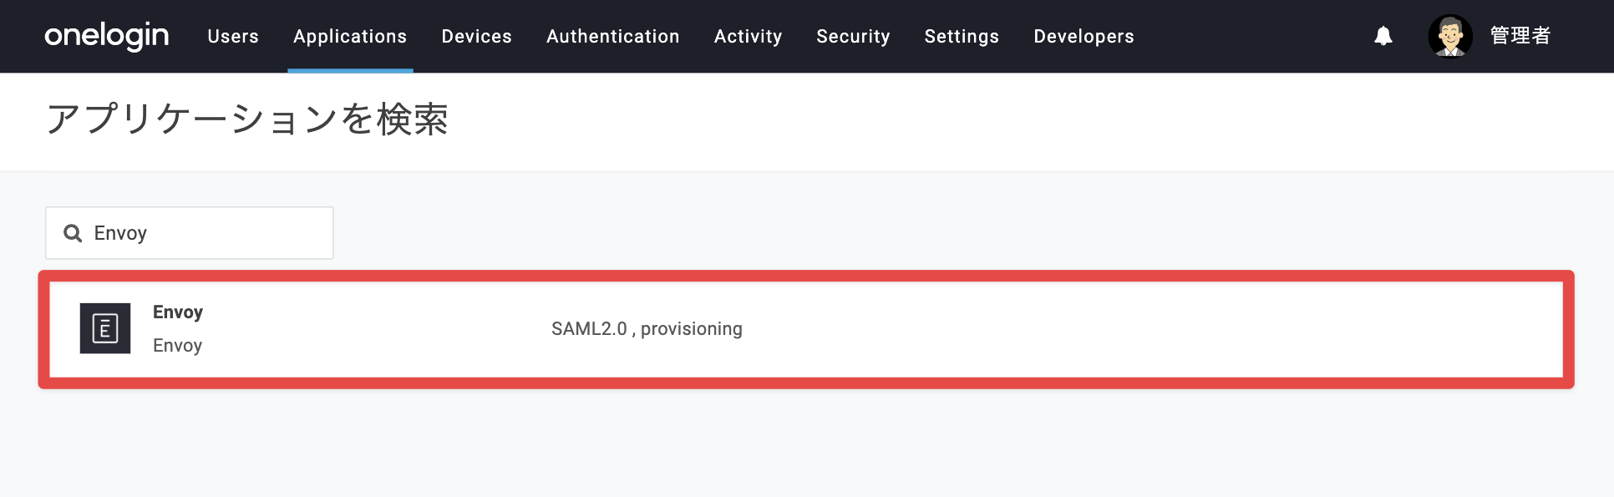Screen dimensions: 1614x497
Task: Select the Envoy search result row
Action: click(x=806, y=329)
